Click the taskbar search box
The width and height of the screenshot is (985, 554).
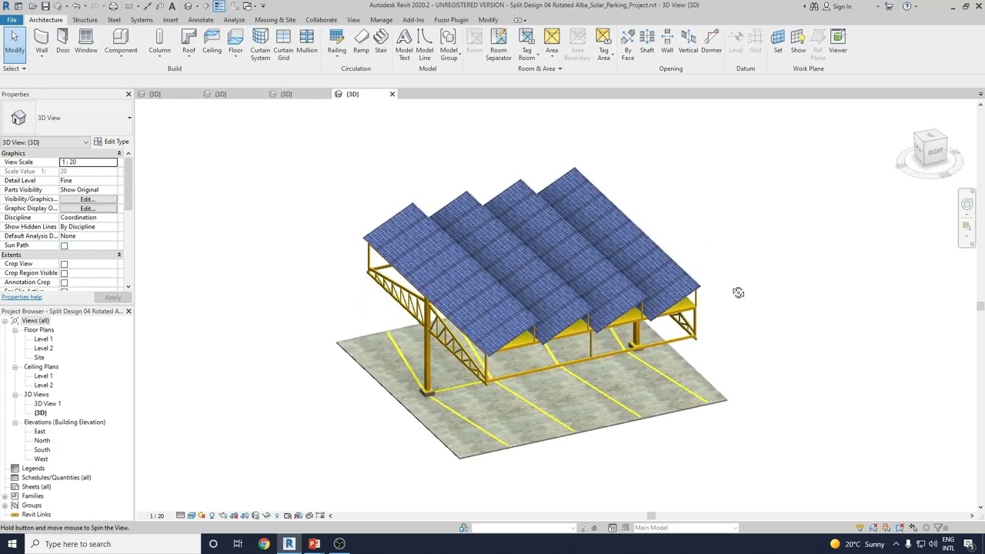pos(112,544)
